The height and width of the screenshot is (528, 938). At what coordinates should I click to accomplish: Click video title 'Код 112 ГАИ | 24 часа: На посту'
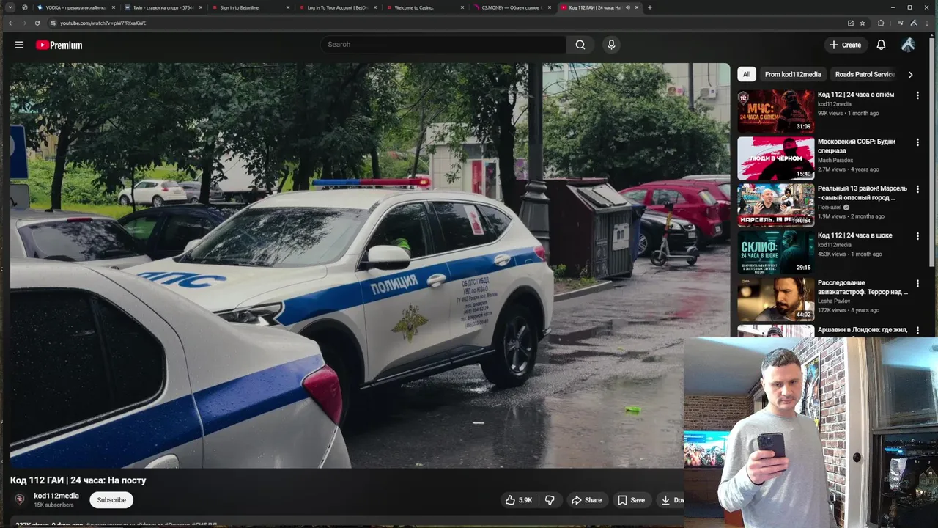coord(78,480)
